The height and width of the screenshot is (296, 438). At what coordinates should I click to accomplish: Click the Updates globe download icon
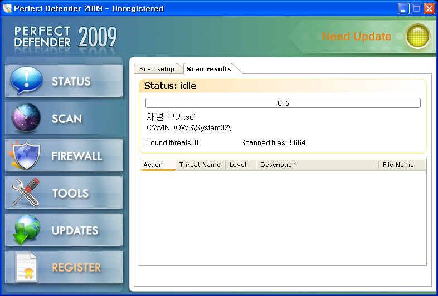point(26,230)
